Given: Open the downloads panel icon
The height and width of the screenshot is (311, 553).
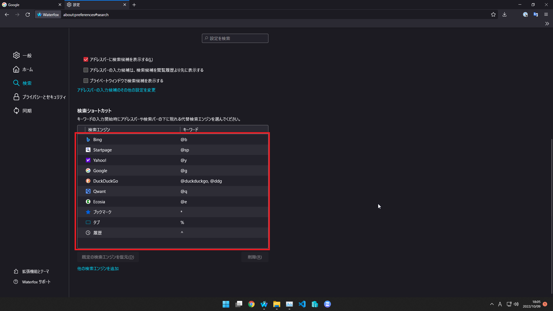Looking at the screenshot, I should (x=505, y=15).
